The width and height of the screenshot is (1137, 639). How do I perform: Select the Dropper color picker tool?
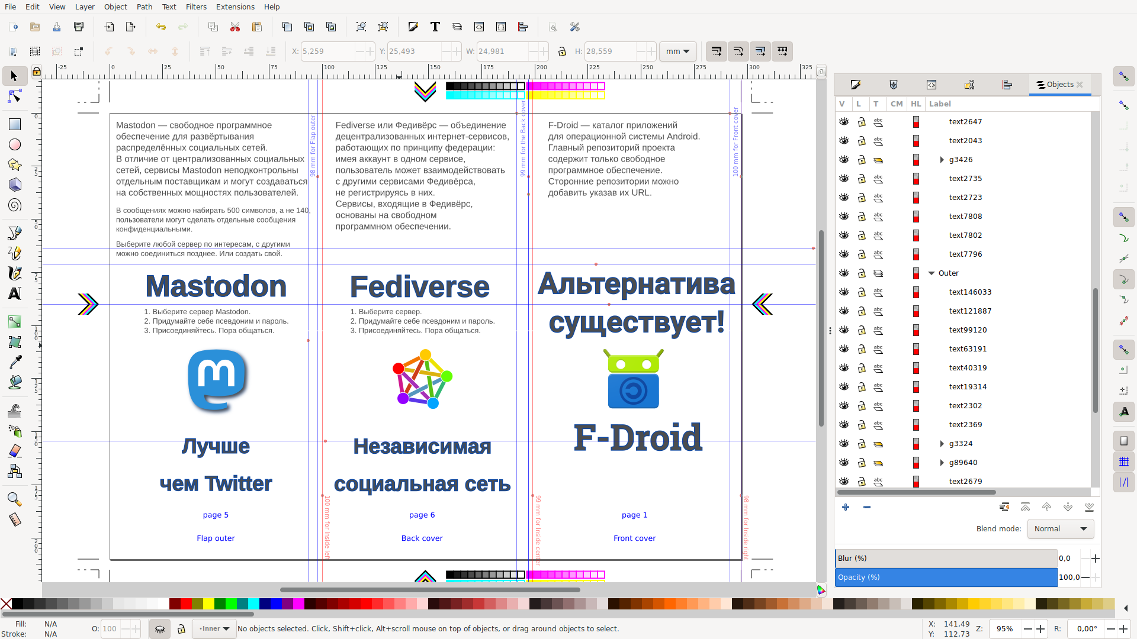[14, 362]
